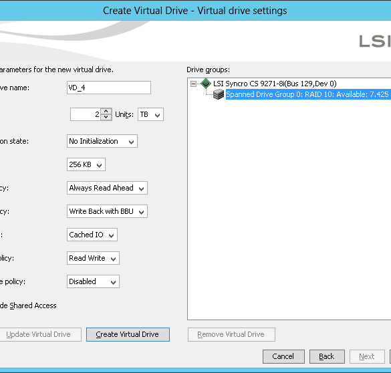This screenshot has width=391, height=373.
Task: Open the Always Read Ahead dropdown
Action: pyautogui.click(x=107, y=188)
